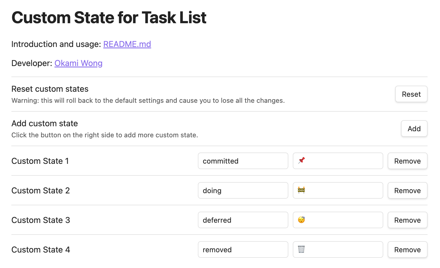
Task: Click the trash can emoji for removed state
Action: (301, 249)
